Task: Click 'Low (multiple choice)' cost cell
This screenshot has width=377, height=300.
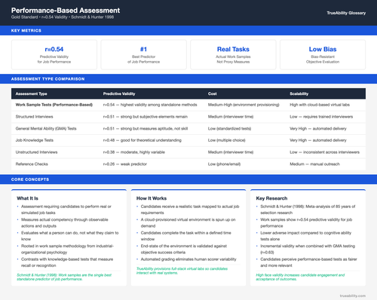Action: [x=227, y=140]
